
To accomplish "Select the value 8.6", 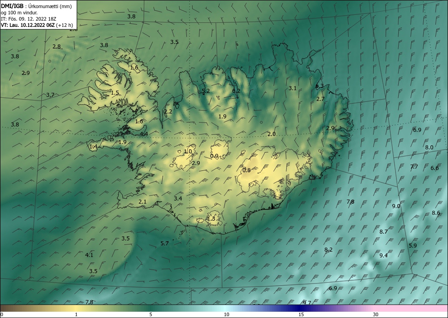I will click(436, 213).
